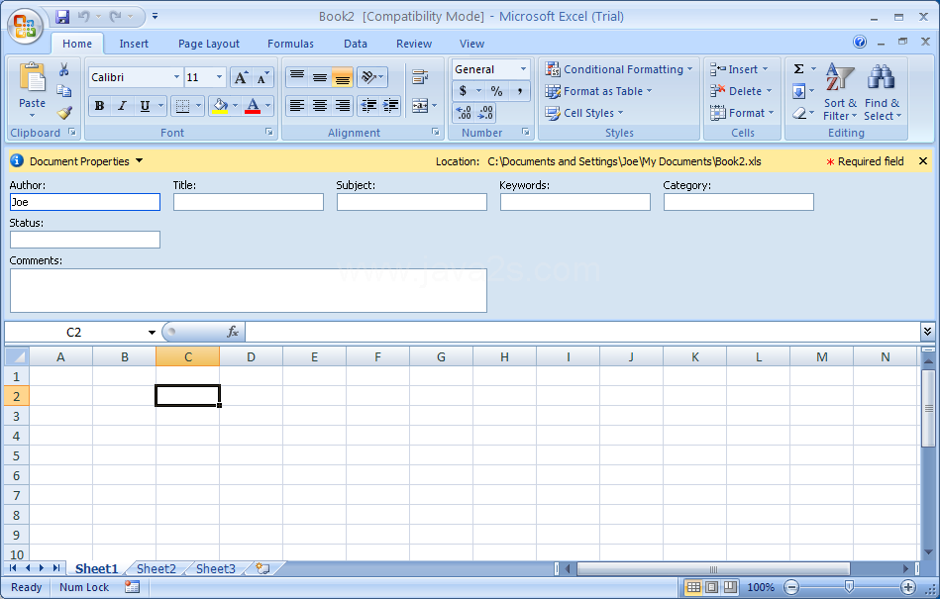The height and width of the screenshot is (599, 940).
Task: Click the Paste clipboard icon
Action: point(32,78)
